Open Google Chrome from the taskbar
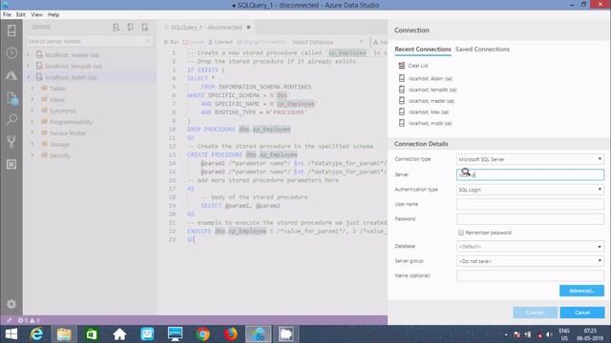Viewport: 611px width, 343px height. point(203,334)
